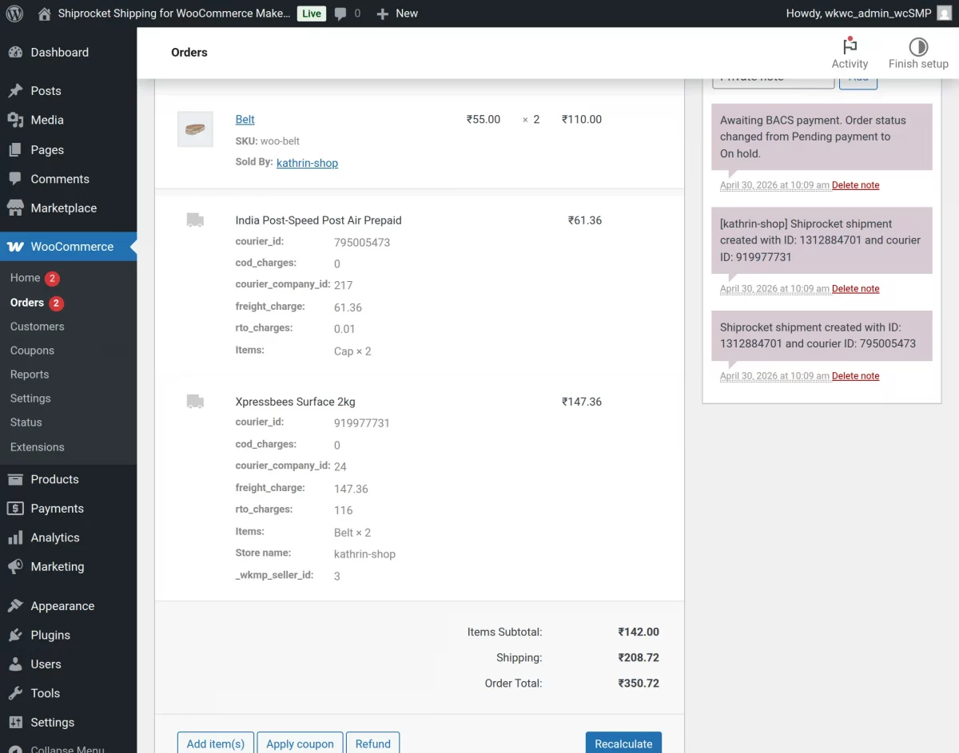Click the plus New icon

383,14
